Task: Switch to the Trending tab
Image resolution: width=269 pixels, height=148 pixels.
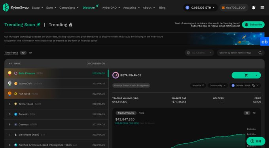Action: coord(61,25)
